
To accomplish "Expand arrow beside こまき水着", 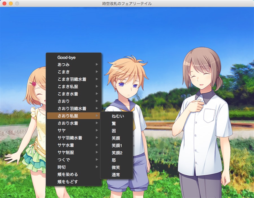I will (97, 94).
